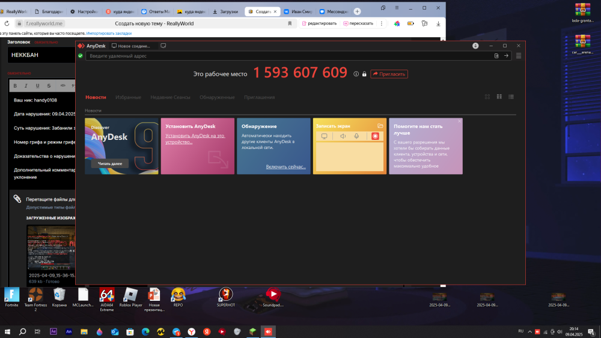601x338 pixels.
Task: Click the AnyDesk taskbar icon
Action: pos(268,331)
